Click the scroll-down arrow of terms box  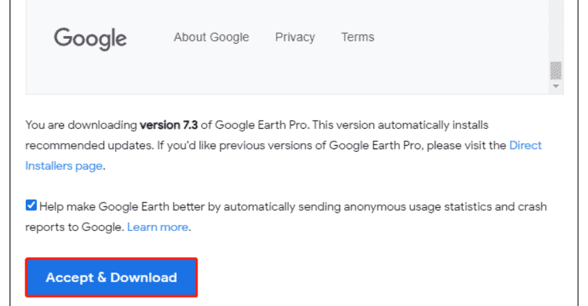pyautogui.click(x=555, y=87)
